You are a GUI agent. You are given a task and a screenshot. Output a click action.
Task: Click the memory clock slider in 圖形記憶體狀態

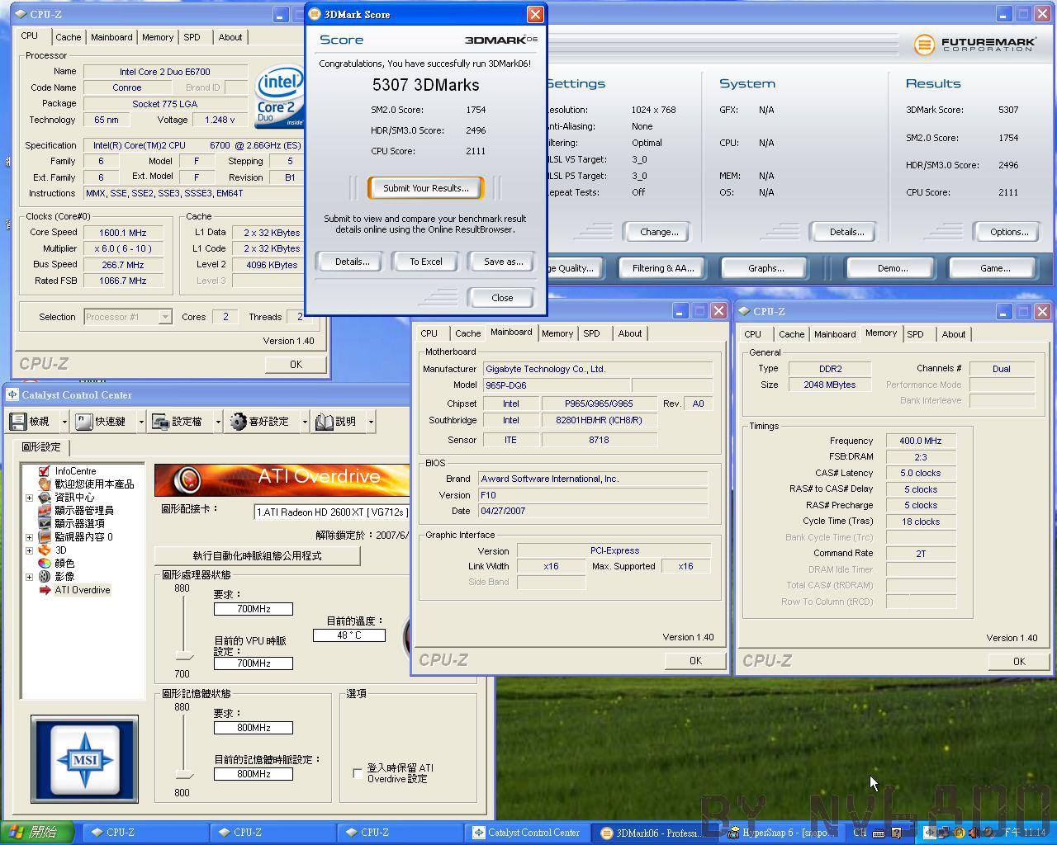(x=184, y=775)
